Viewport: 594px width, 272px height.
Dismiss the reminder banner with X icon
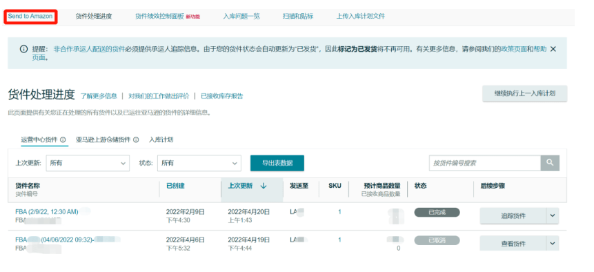[x=553, y=49]
